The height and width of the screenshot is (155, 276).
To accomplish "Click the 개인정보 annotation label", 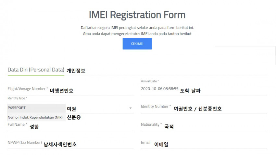I will (x=76, y=71).
